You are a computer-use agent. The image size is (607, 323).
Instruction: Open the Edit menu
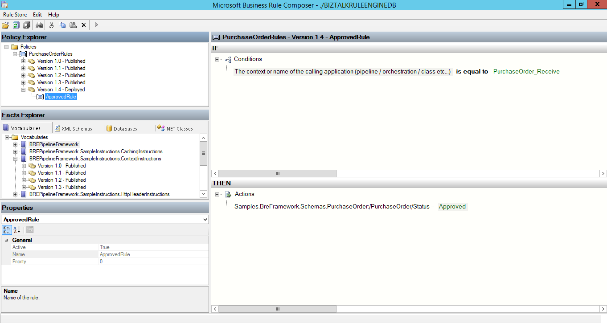click(x=37, y=15)
